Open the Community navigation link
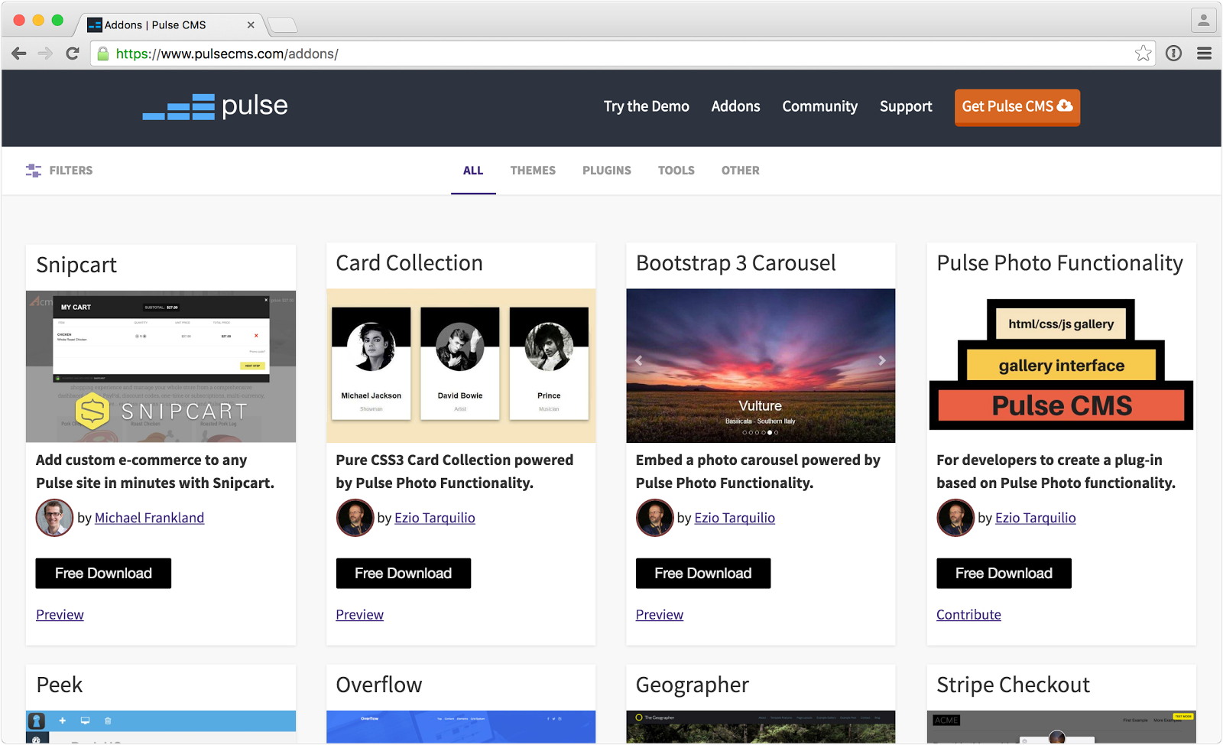 pyautogui.click(x=819, y=106)
